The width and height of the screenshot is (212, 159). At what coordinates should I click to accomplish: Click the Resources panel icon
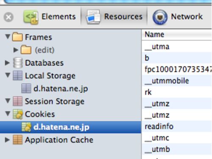[x=93, y=17]
